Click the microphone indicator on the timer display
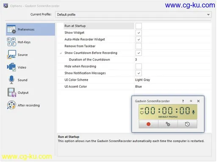 click(193, 112)
